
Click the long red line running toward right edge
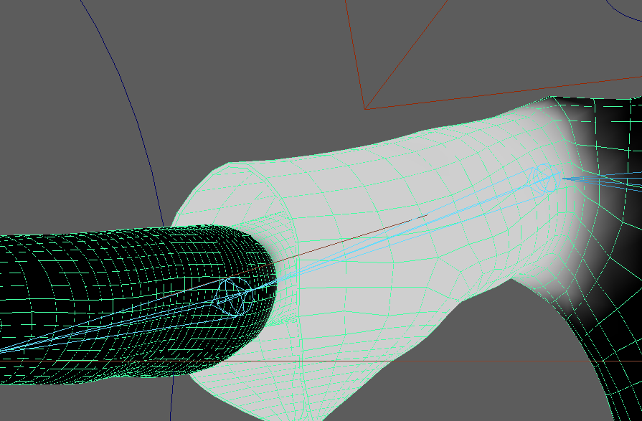click(502, 92)
